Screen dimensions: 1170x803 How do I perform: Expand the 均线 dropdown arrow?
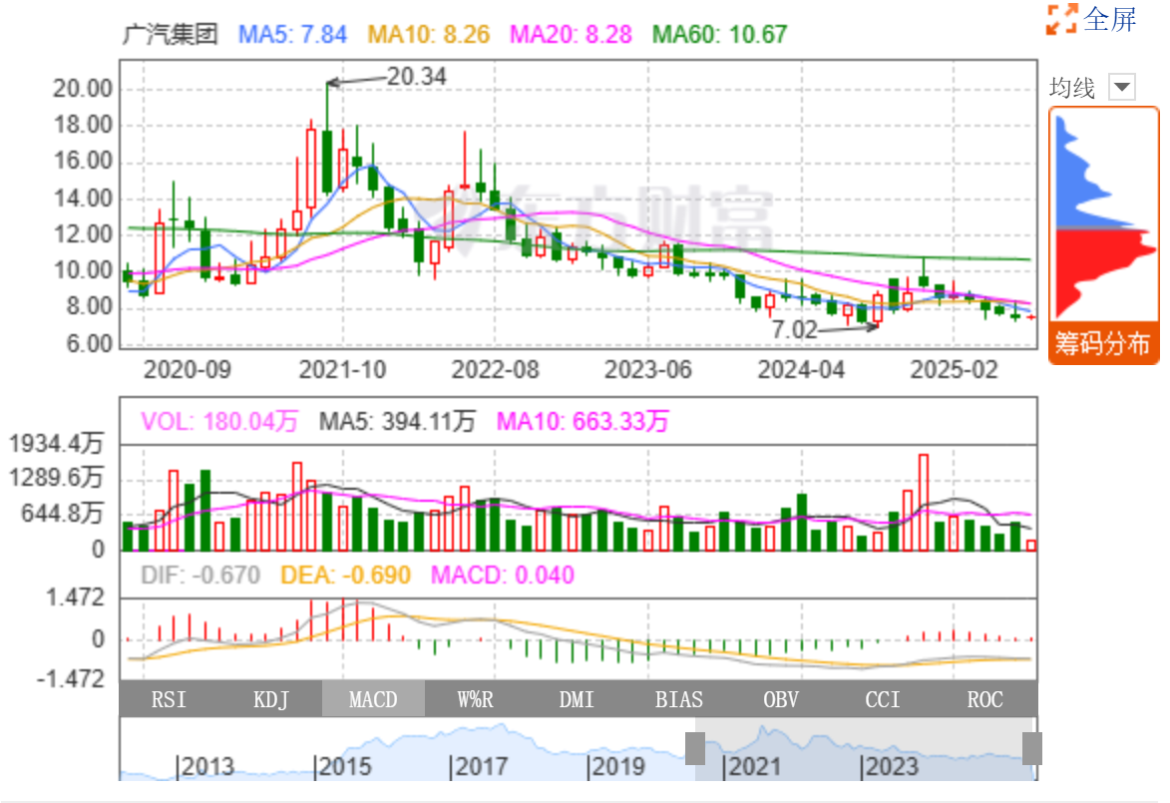pos(1121,88)
